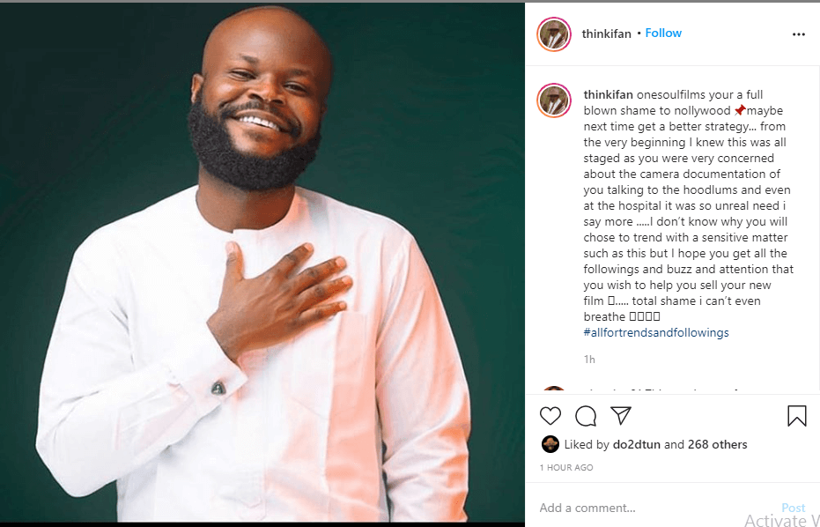Click the 1 HOUR AGO post date
This screenshot has height=527, width=820.
pyautogui.click(x=566, y=467)
